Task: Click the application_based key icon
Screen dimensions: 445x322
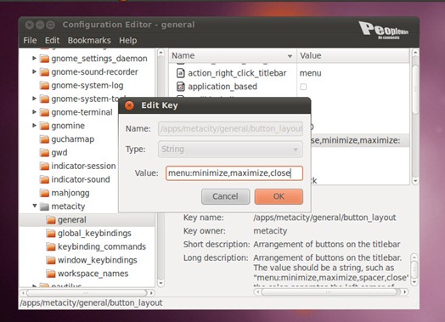Action: pyautogui.click(x=181, y=87)
